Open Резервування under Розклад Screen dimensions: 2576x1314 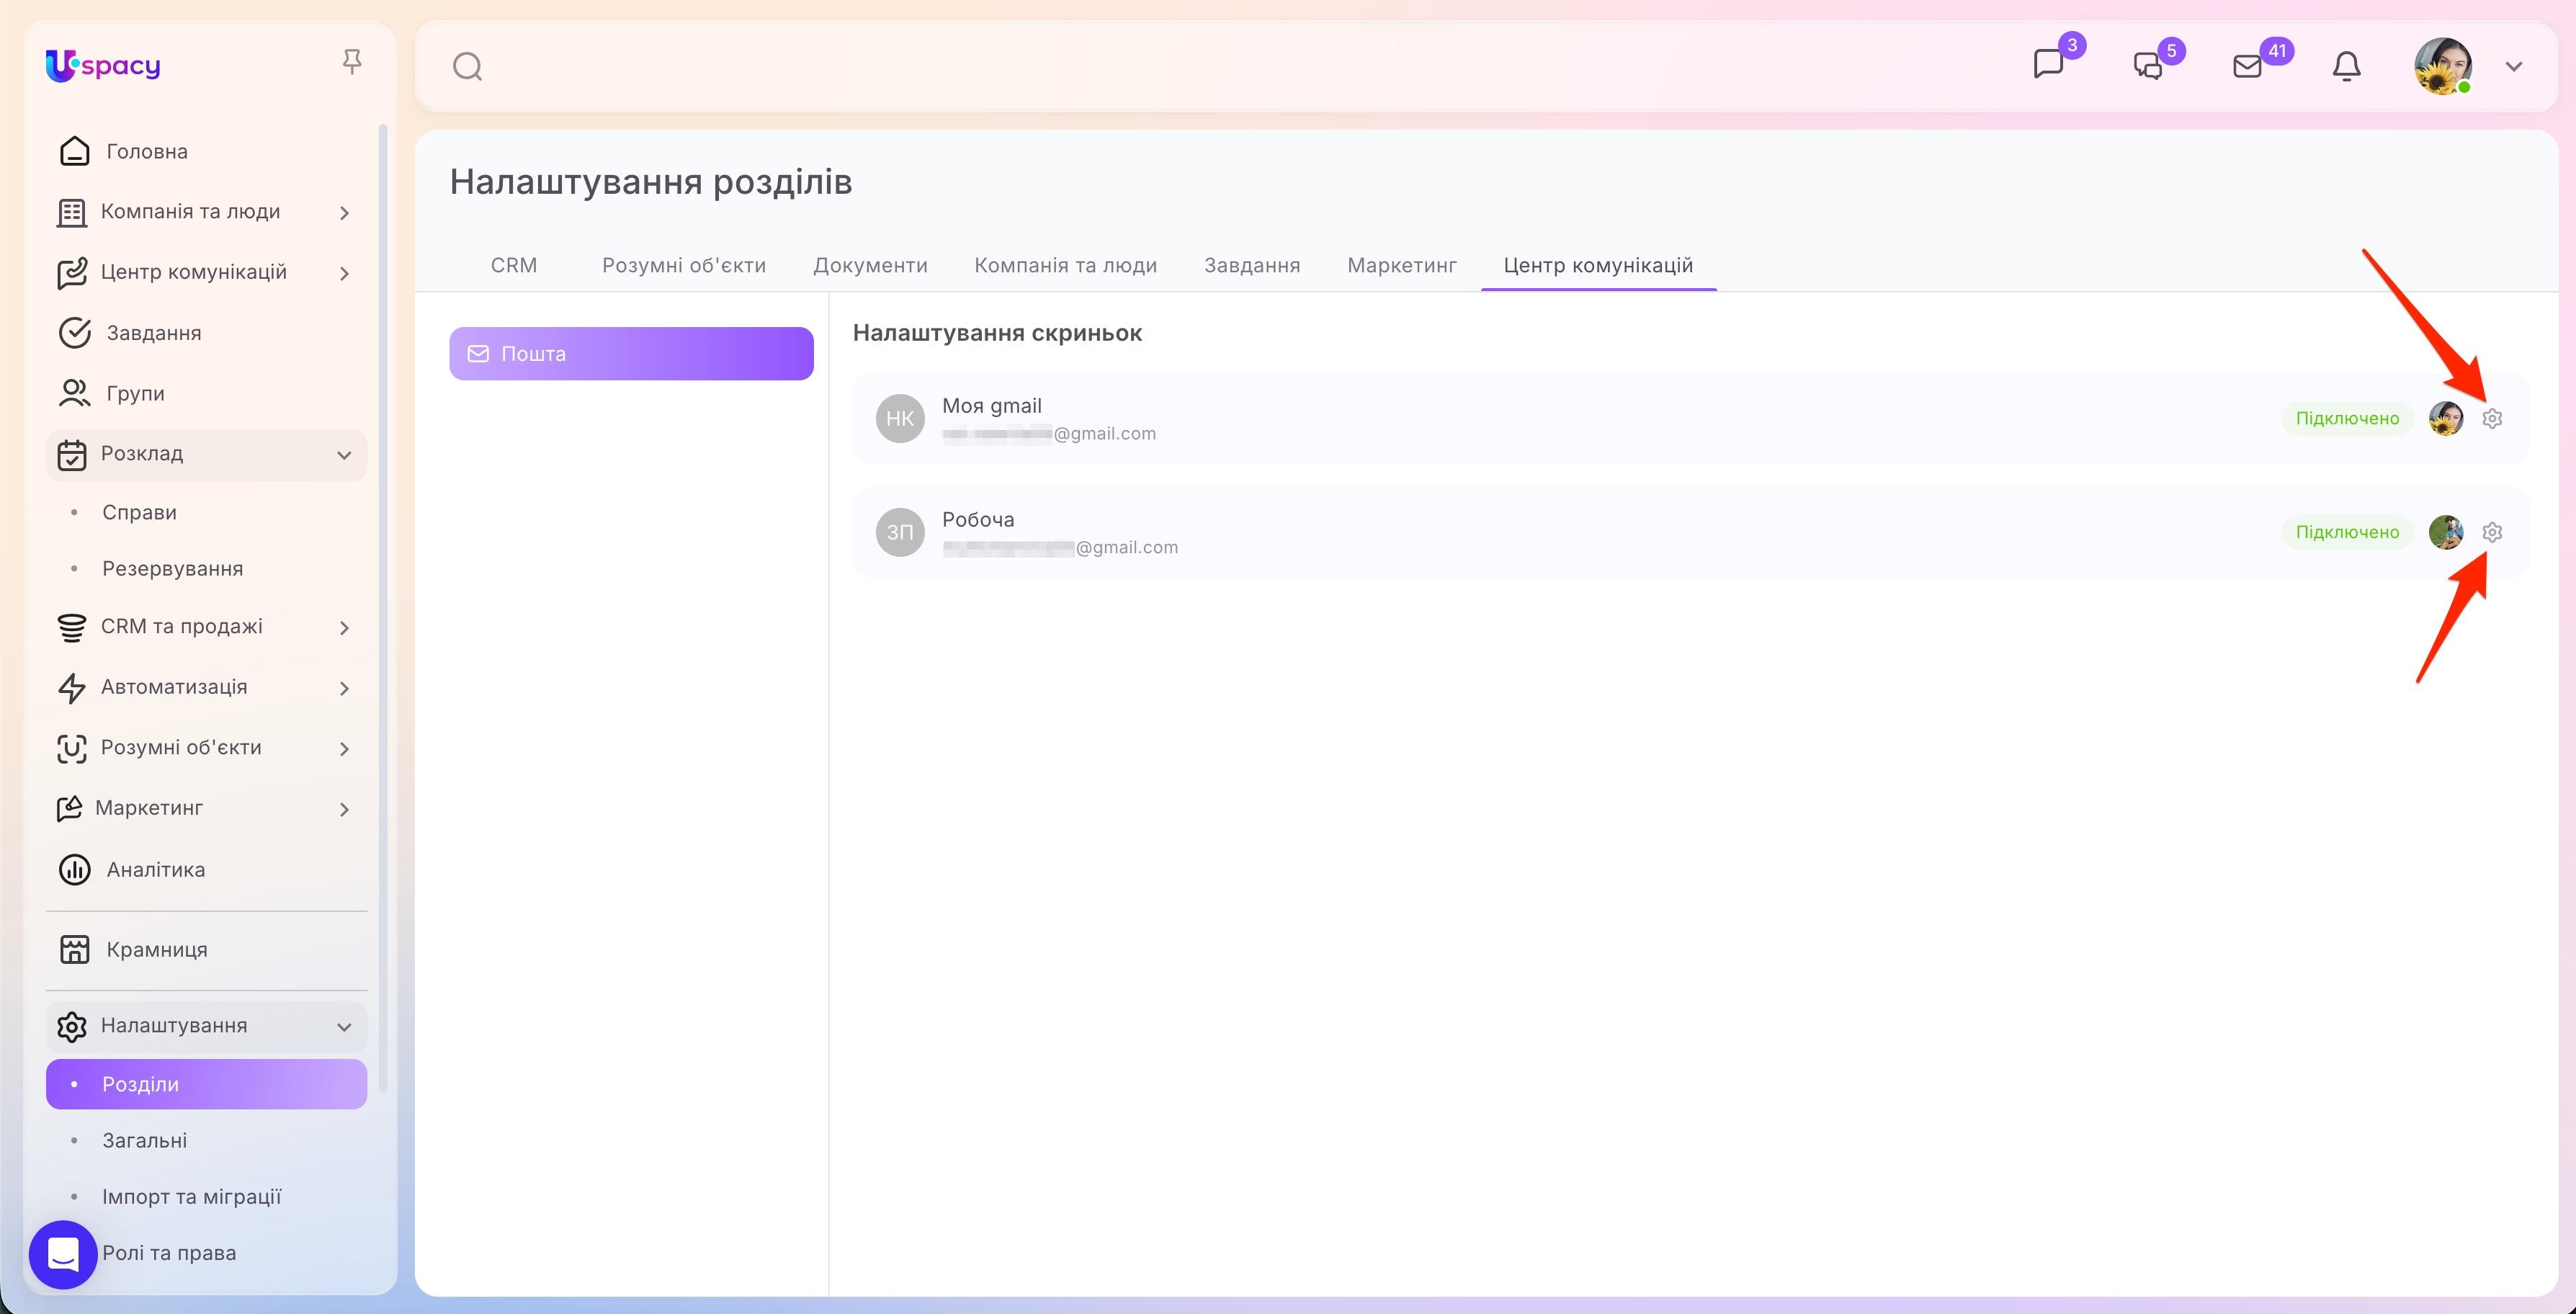click(x=206, y=568)
